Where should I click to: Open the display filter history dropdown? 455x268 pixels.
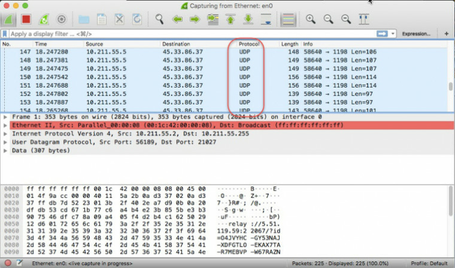392,34
